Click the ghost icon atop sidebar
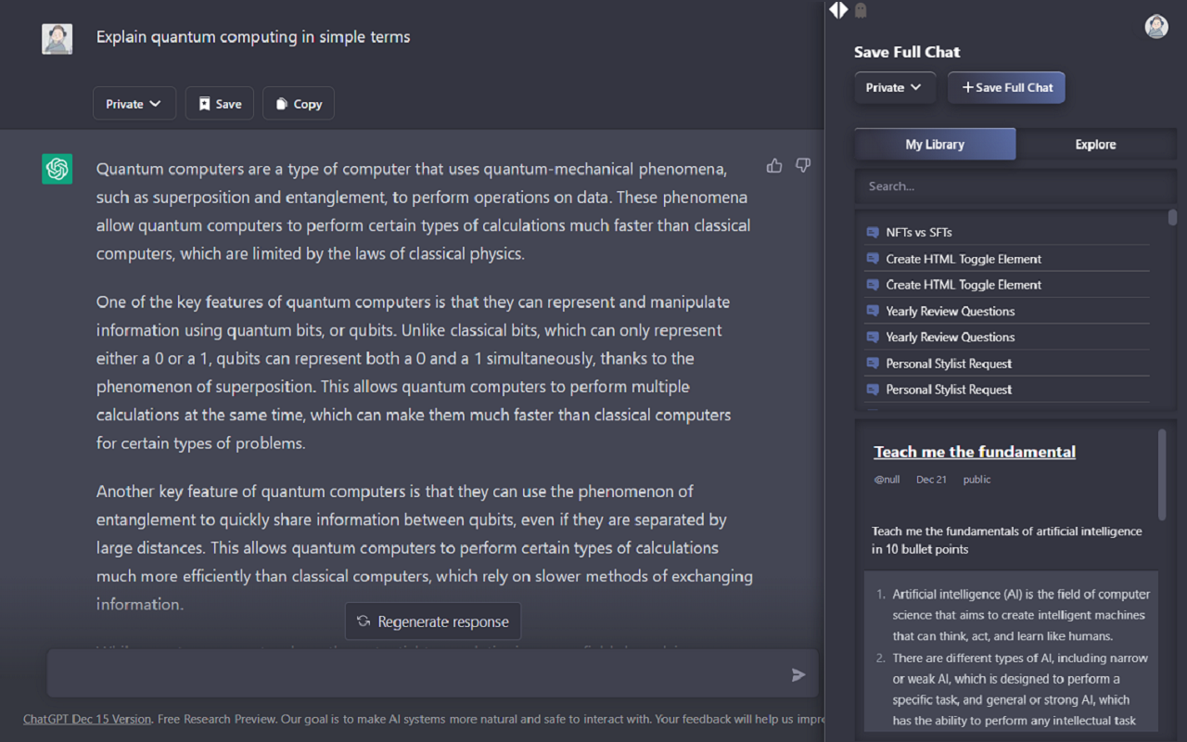 [x=861, y=10]
